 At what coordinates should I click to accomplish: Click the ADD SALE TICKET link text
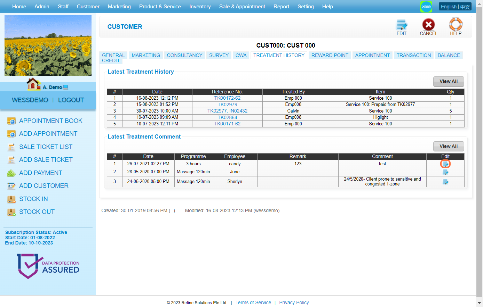46,160
